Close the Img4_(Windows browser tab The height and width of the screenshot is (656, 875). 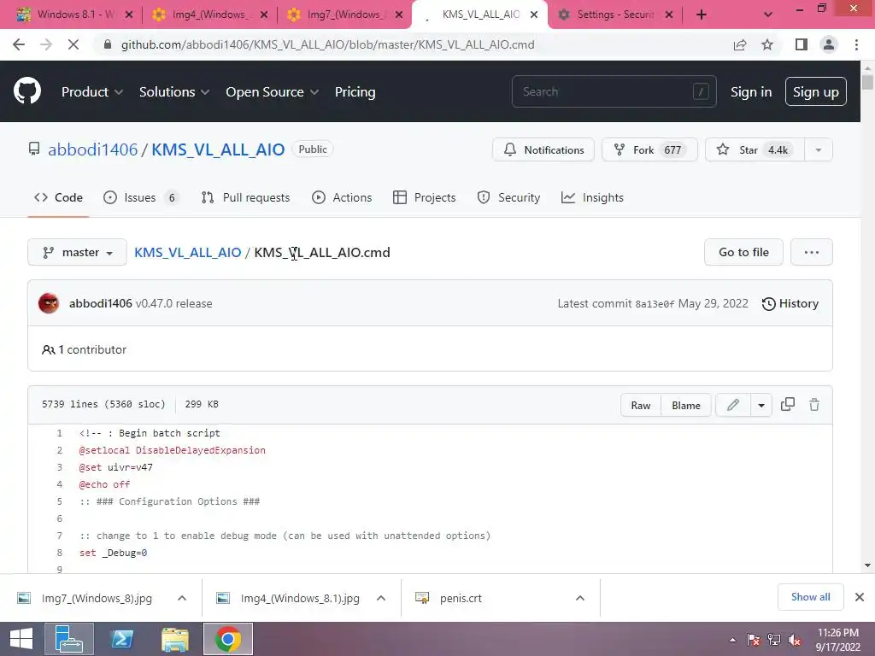click(264, 15)
